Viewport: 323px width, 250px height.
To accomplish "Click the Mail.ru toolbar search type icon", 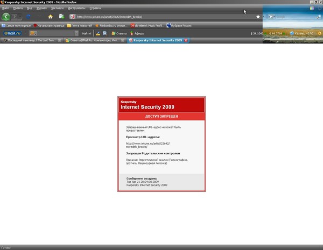I will pyautogui.click(x=33, y=33).
